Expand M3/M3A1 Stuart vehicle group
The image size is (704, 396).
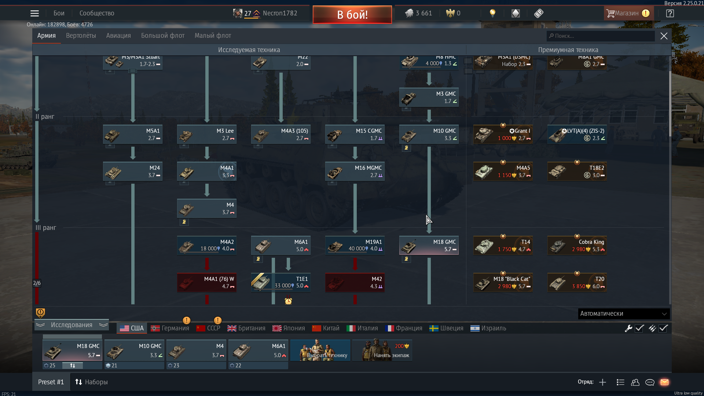pyautogui.click(x=133, y=71)
